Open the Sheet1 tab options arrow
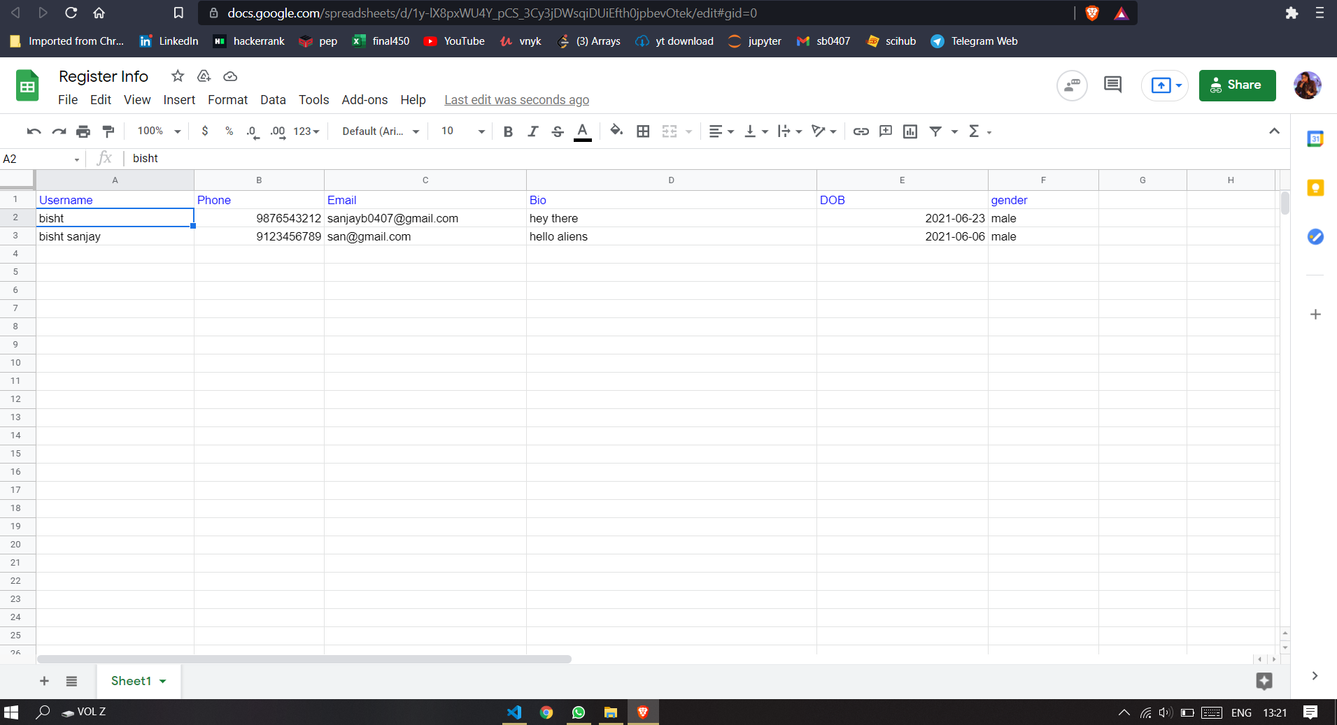This screenshot has height=725, width=1337. (163, 681)
